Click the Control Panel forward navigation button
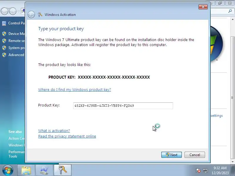The height and width of the screenshot is (176, 235). tap(13, 11)
